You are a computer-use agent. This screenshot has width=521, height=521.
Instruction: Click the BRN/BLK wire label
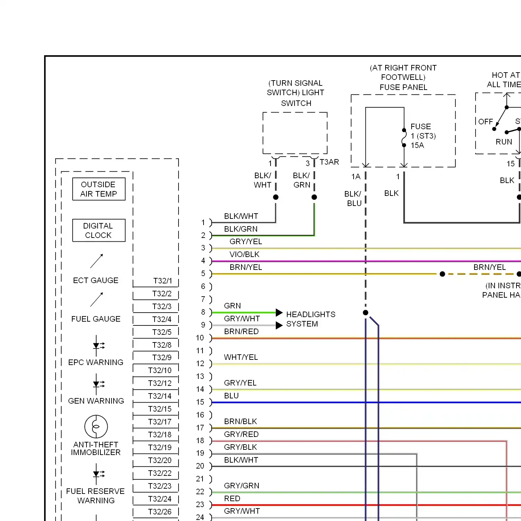point(240,421)
